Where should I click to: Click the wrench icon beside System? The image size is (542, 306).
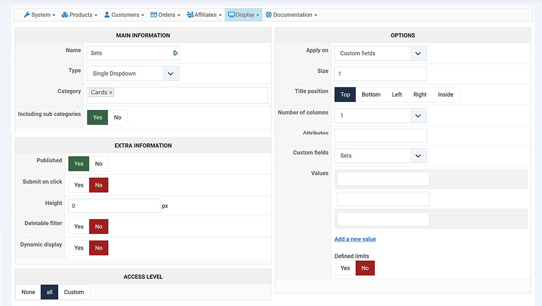point(27,15)
